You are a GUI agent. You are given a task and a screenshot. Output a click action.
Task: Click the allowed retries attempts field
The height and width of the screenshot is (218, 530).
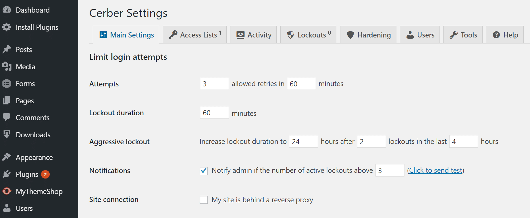pyautogui.click(x=214, y=83)
